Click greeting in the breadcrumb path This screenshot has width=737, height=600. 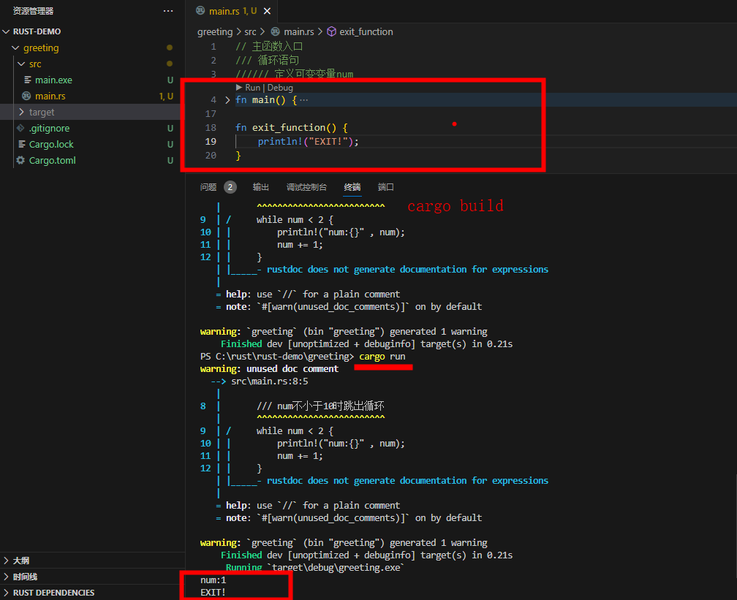[x=215, y=32]
